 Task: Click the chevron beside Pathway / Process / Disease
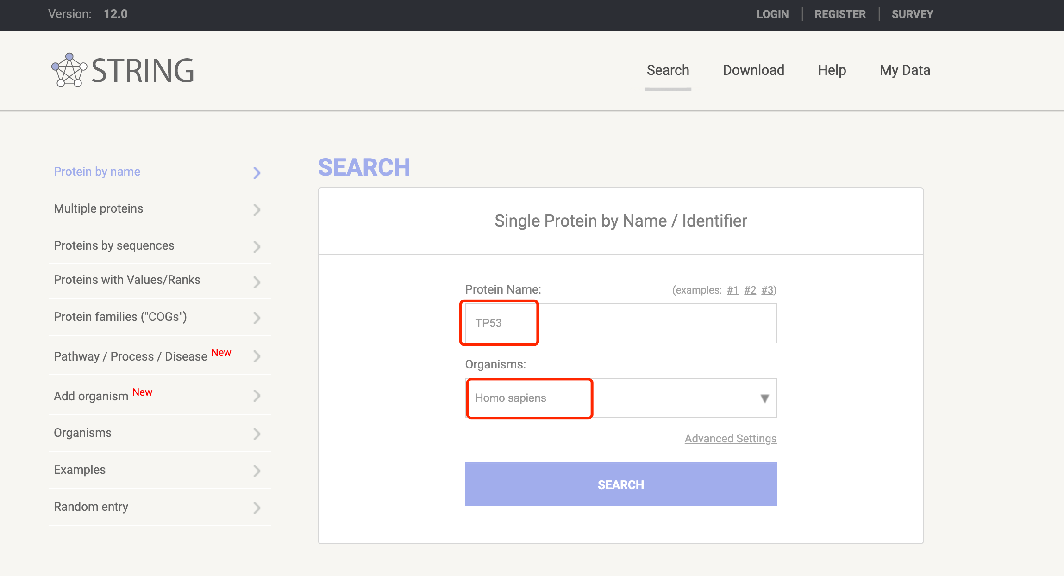257,356
